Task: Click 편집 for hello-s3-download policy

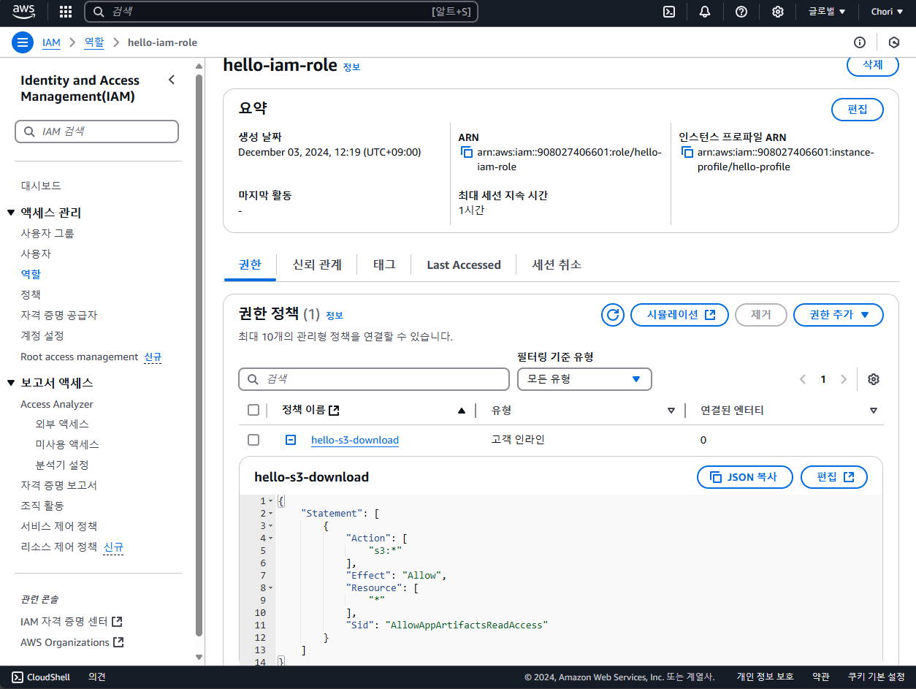Action: (834, 477)
